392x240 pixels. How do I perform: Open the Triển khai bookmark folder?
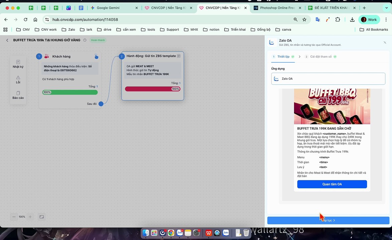235,29
